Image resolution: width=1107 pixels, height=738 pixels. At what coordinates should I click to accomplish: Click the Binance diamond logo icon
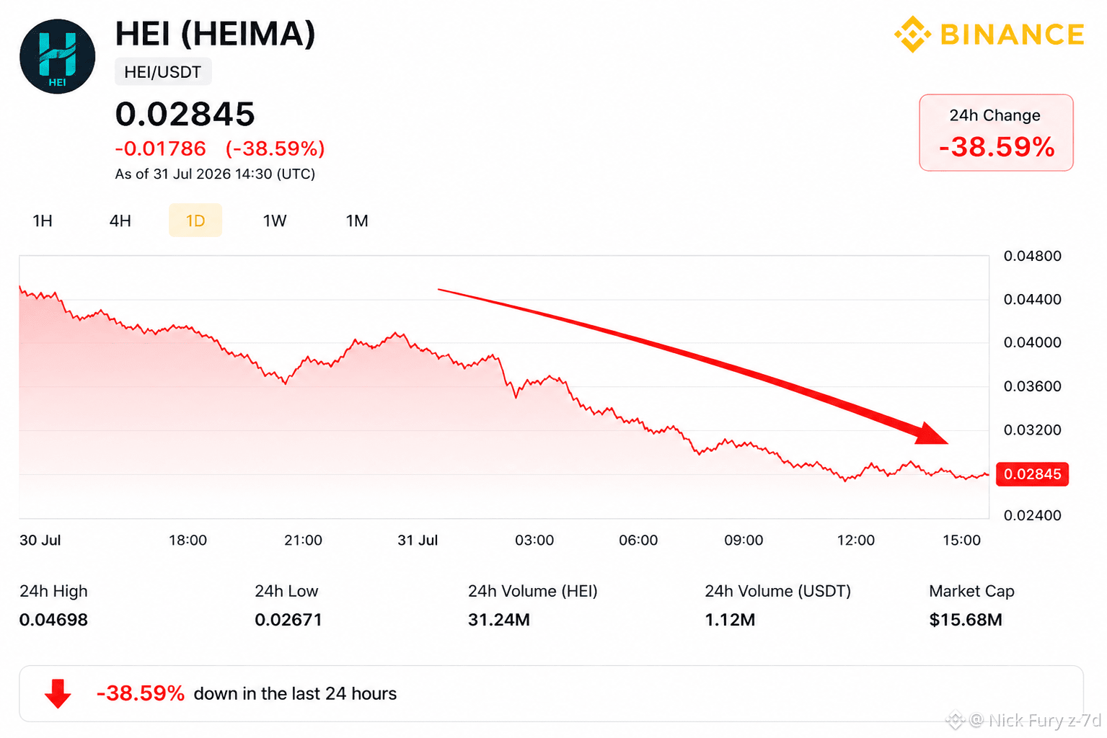click(912, 34)
